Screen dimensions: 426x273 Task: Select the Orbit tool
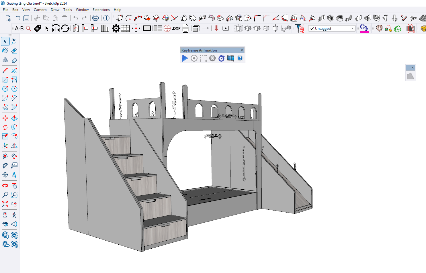[5, 186]
